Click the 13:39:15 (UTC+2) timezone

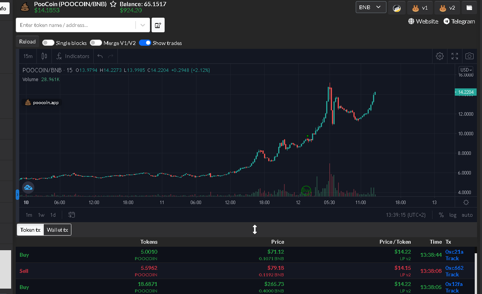click(x=406, y=215)
